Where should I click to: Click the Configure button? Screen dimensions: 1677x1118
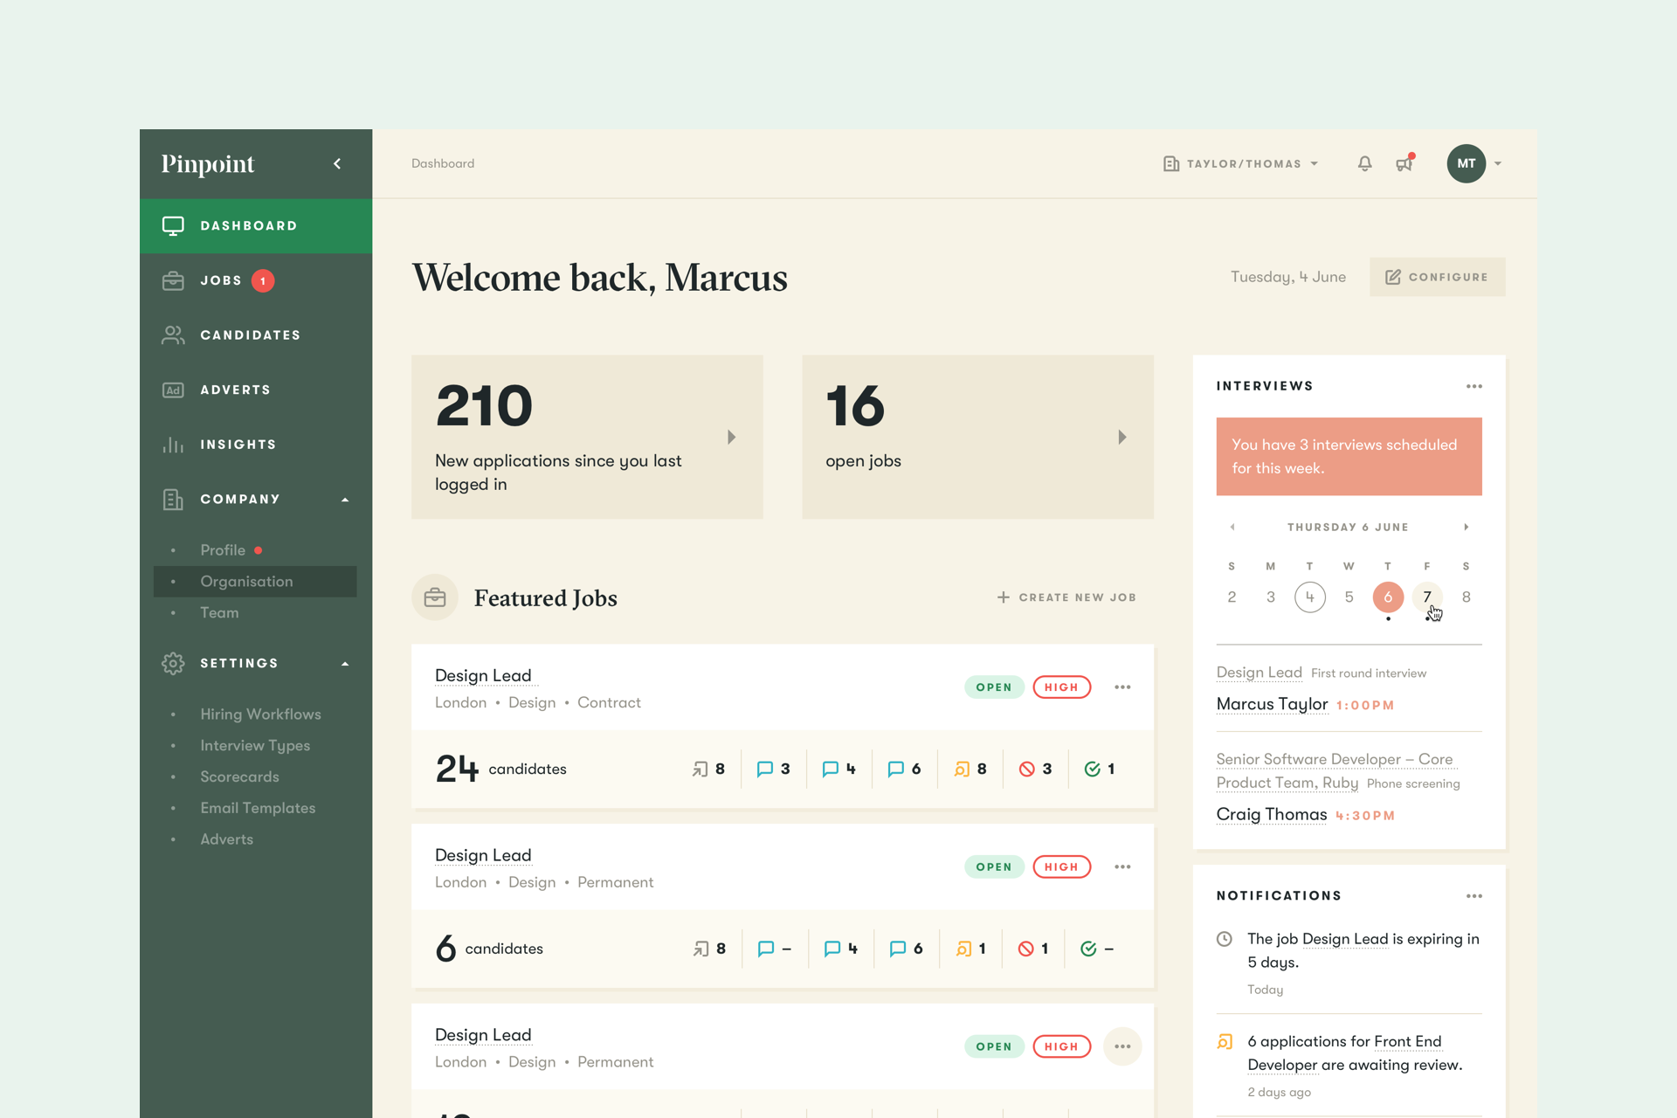click(1437, 277)
